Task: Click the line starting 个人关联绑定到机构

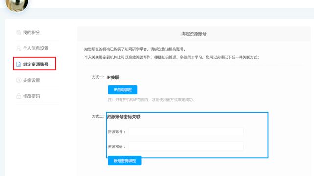Action: point(171,57)
